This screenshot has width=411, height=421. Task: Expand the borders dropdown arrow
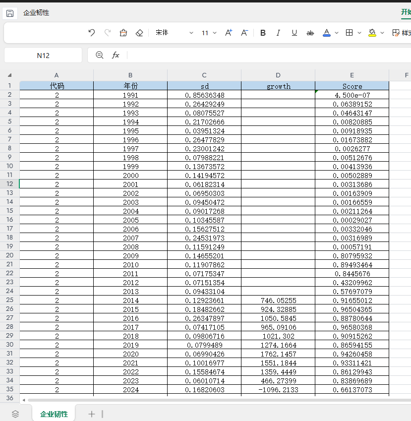pyautogui.click(x=359, y=33)
